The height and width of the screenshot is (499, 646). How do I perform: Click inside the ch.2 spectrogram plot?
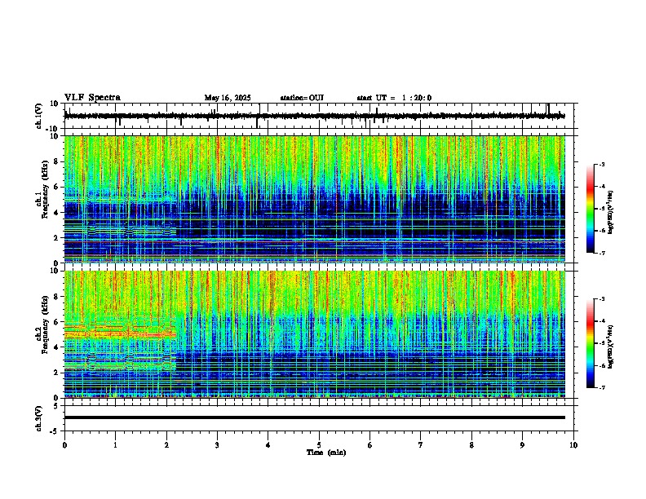click(315, 334)
